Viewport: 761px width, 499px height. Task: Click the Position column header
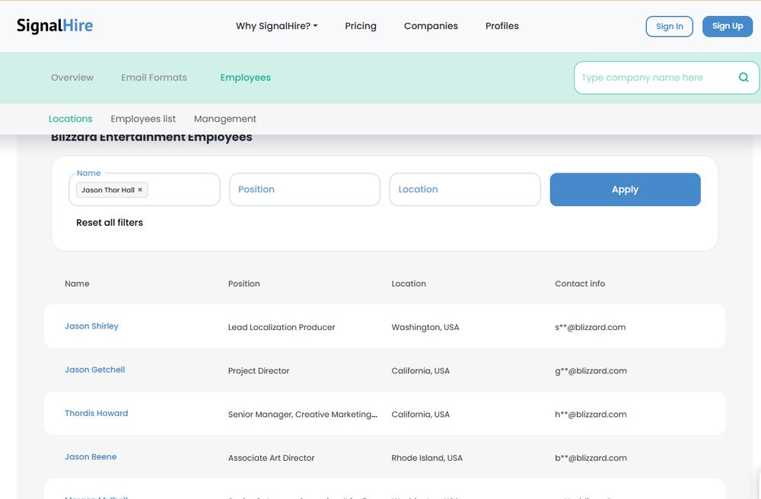tap(244, 284)
